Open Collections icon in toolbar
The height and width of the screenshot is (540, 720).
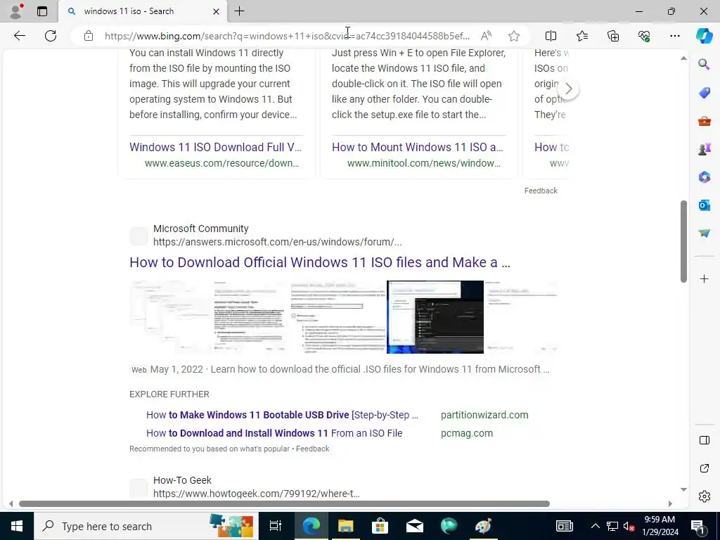point(613,36)
